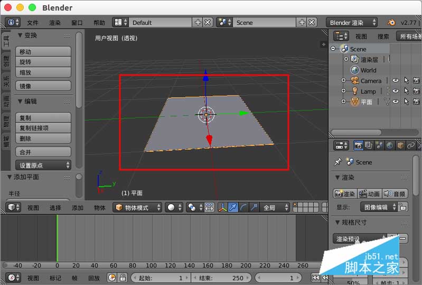Open outliner editor type selector
The image size is (422, 285).
[x=341, y=36]
